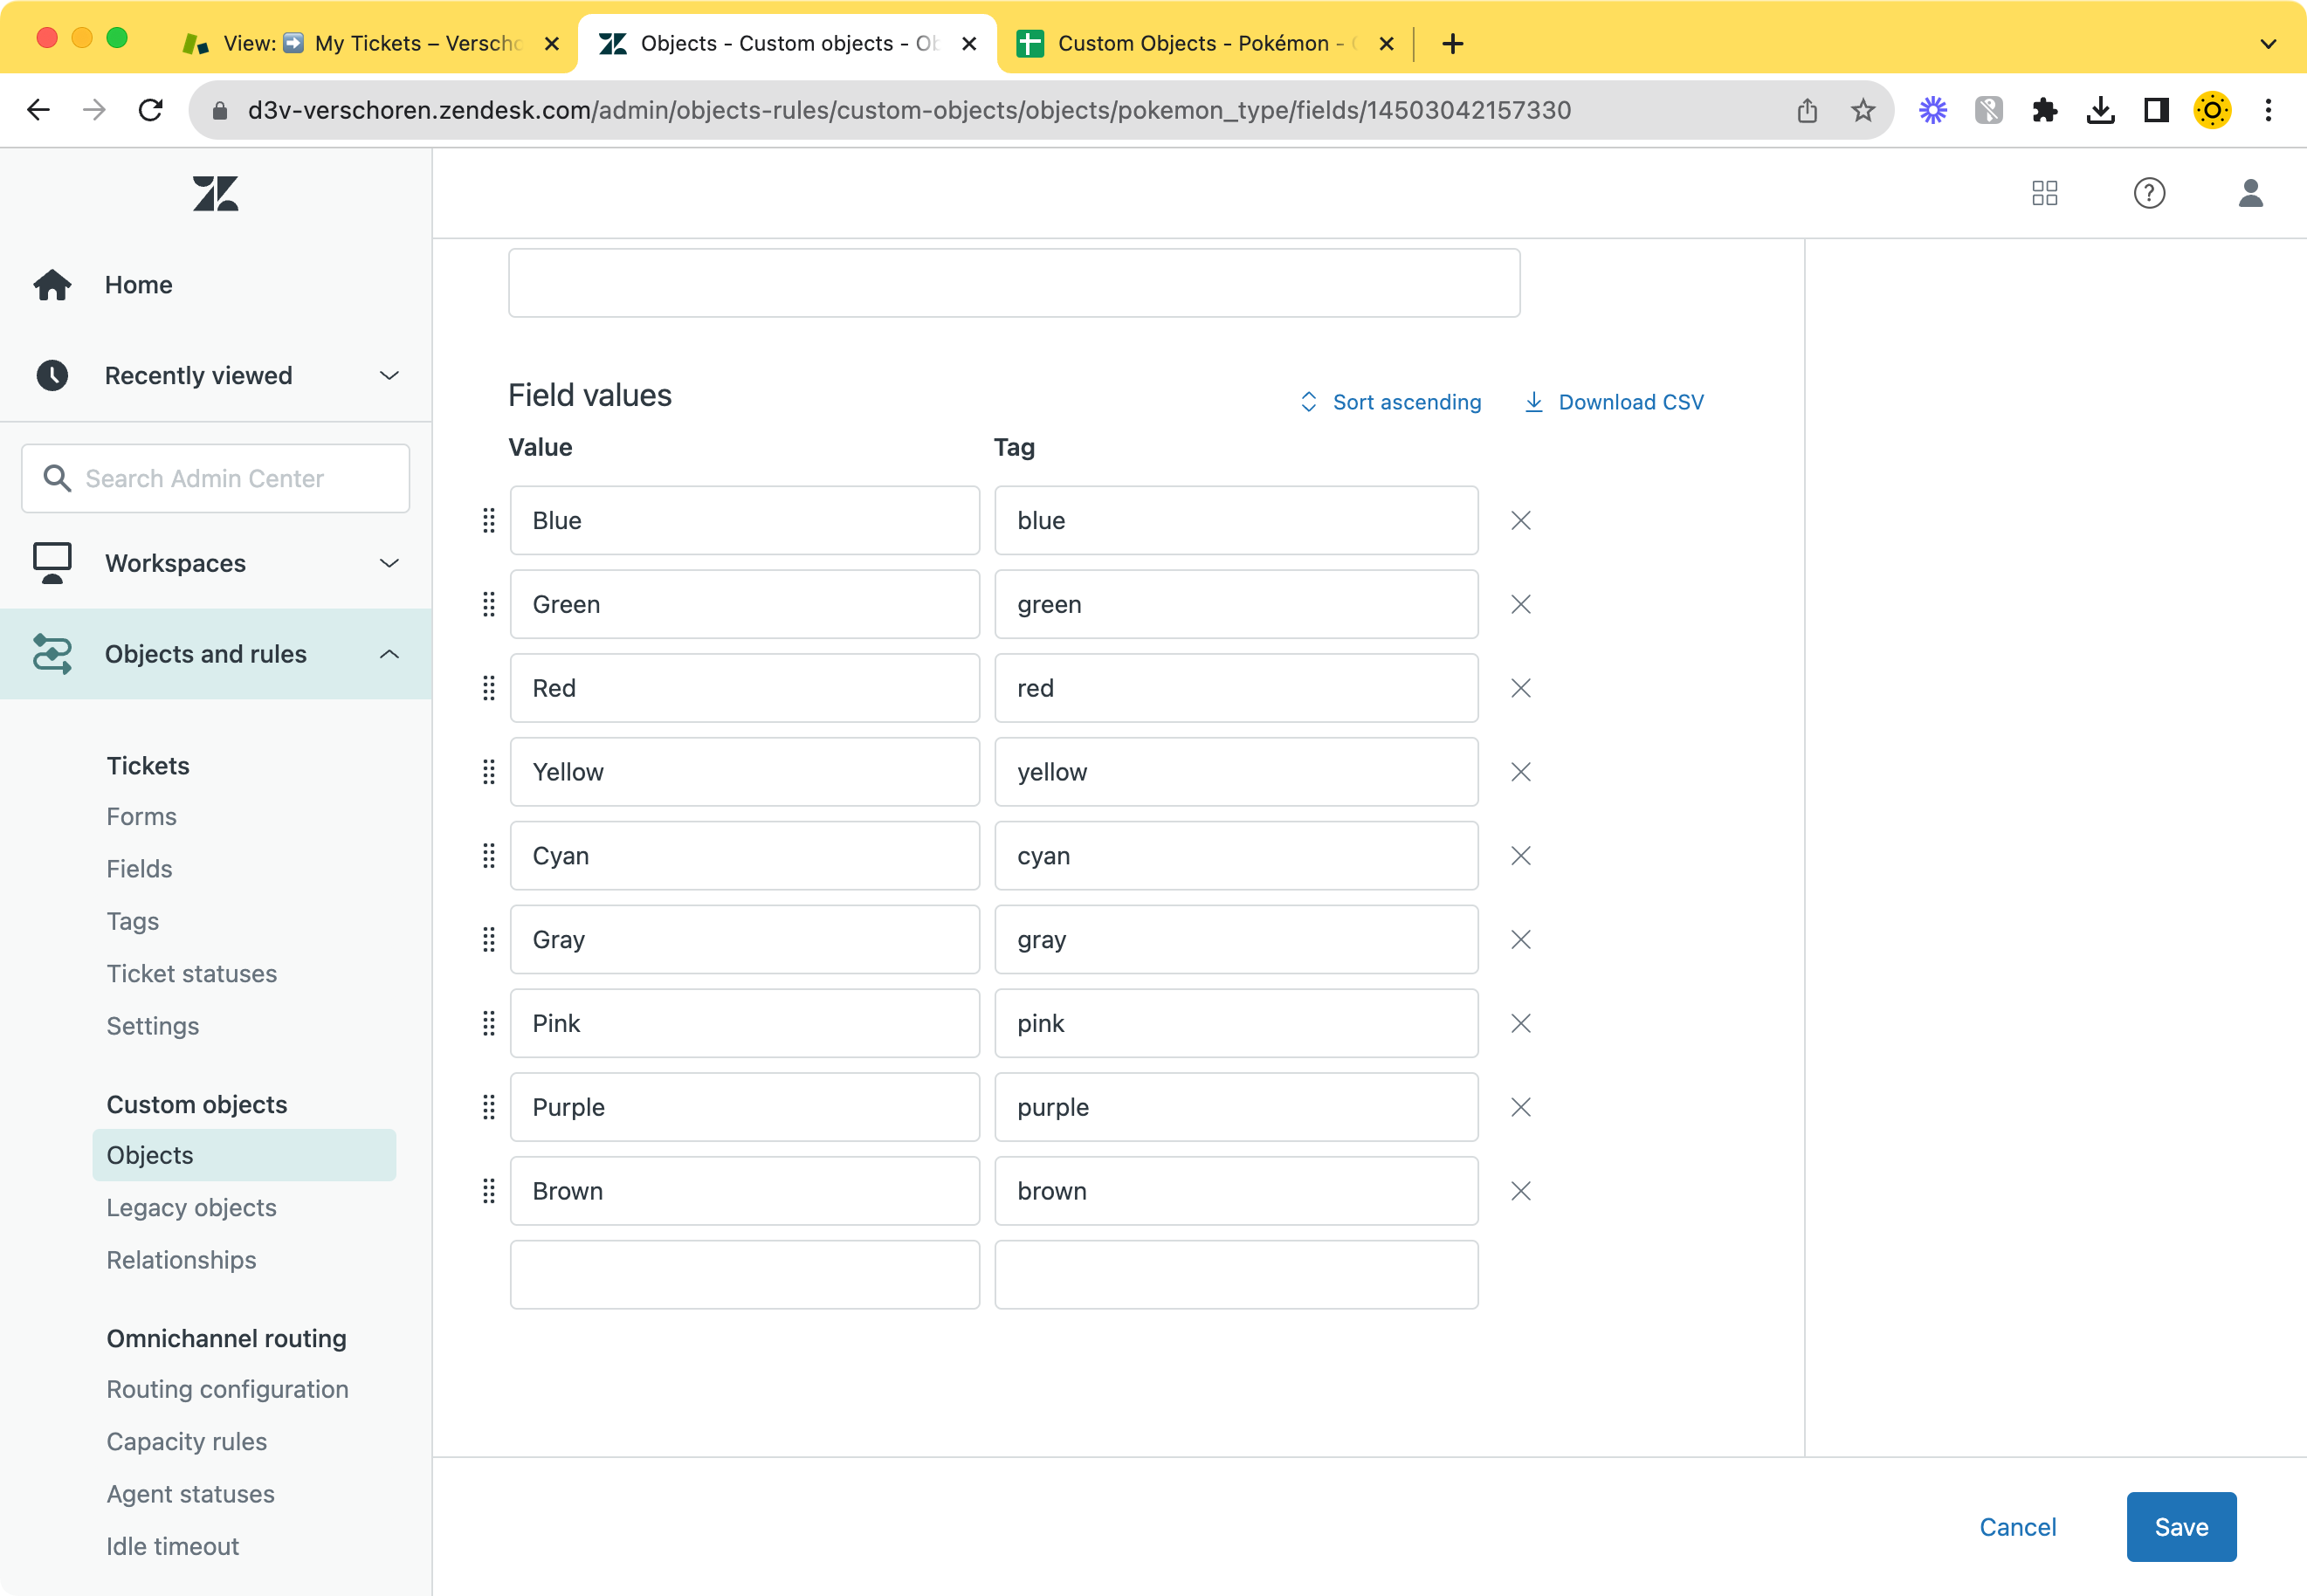Click the Sort ascending arrows icon

(1308, 401)
